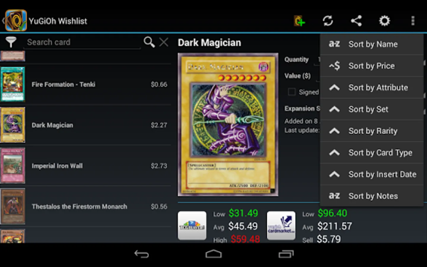The height and width of the screenshot is (267, 427).
Task: Toggle the Signed checkbox
Action: pos(292,92)
